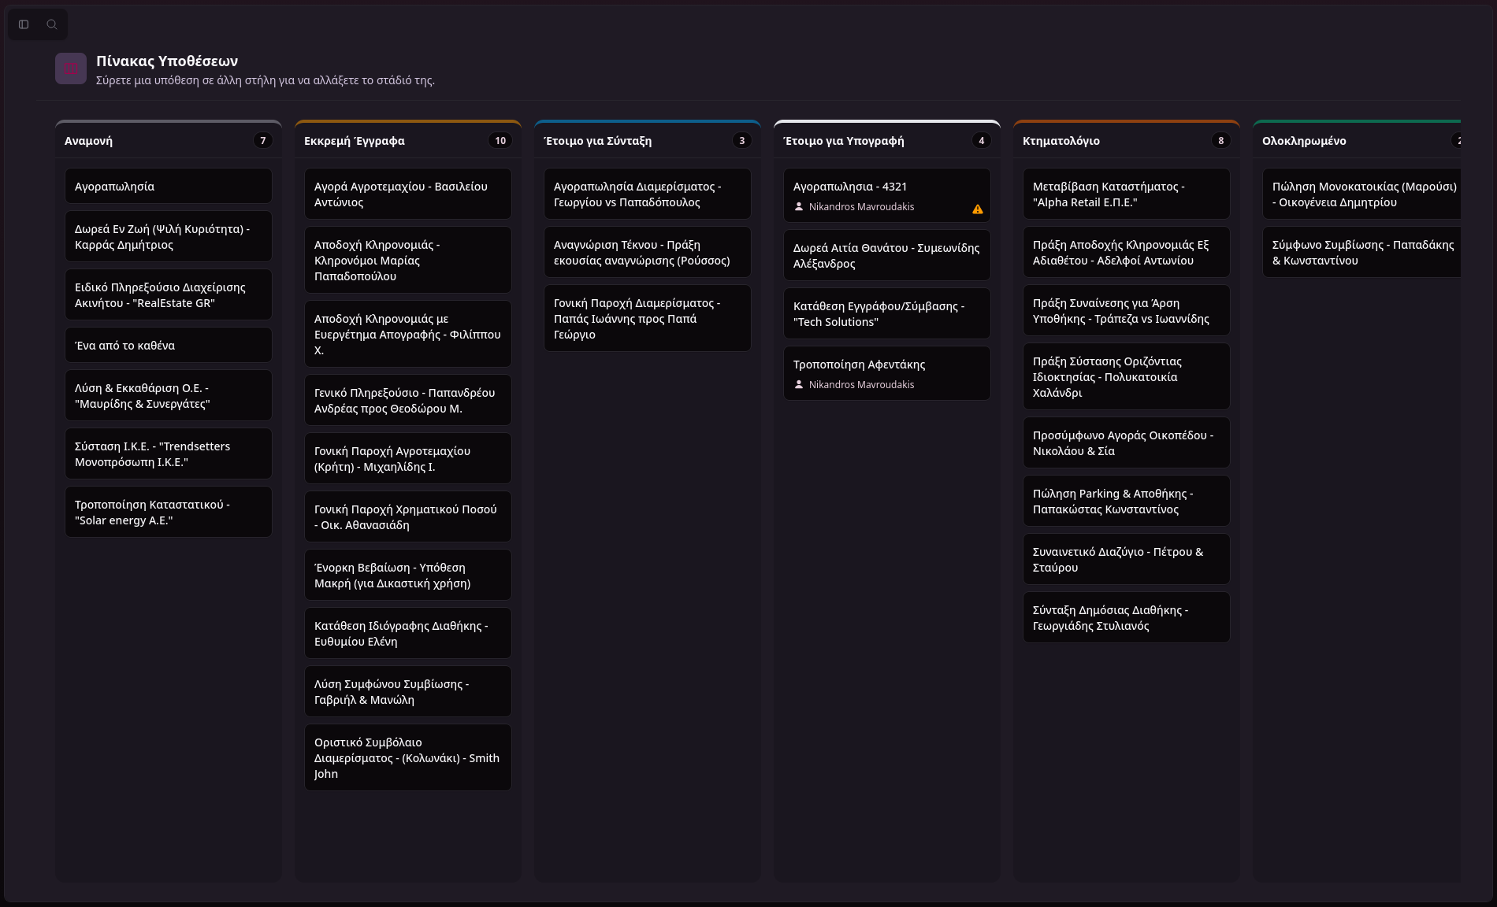Open Συναινετικό Διαζύγιο - Πέτρου & Σταύρου card
Image resolution: width=1497 pixels, height=907 pixels.
(x=1127, y=560)
